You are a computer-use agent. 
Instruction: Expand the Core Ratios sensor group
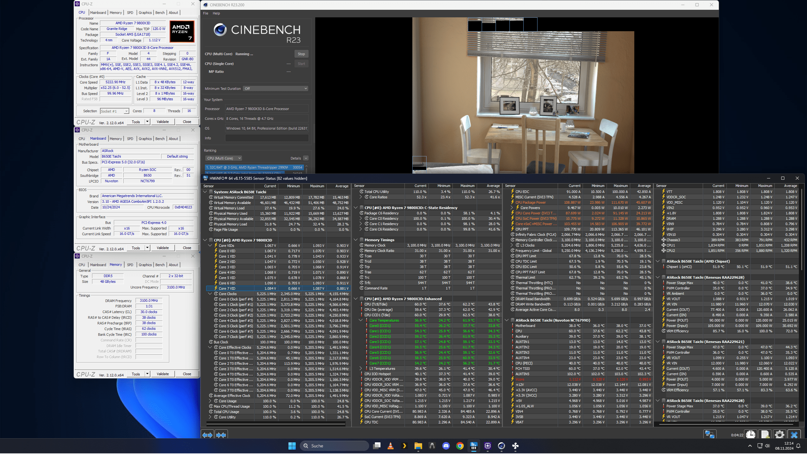point(361,197)
